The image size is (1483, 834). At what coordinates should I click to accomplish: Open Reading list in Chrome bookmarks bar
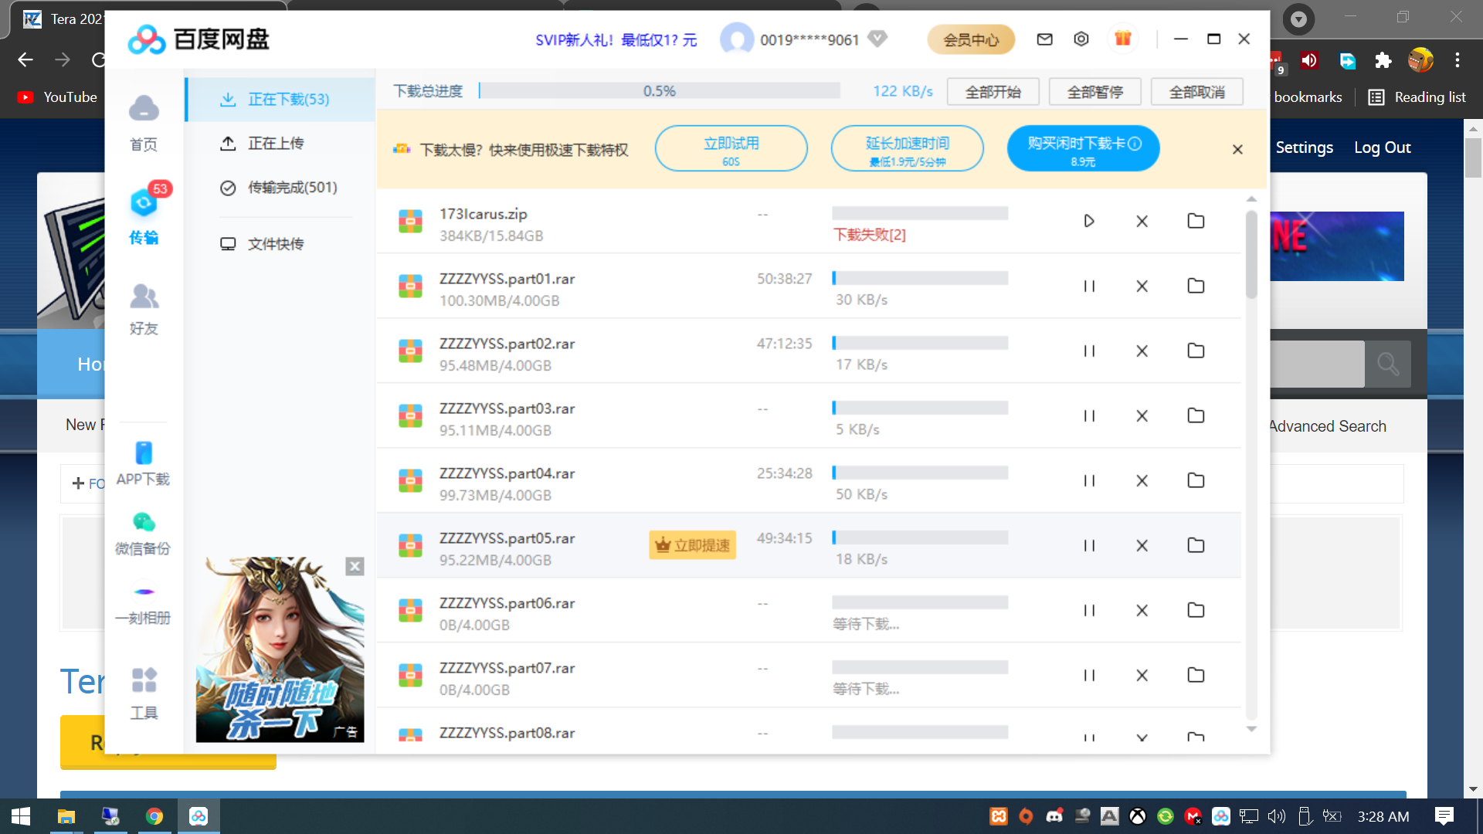1417,97
